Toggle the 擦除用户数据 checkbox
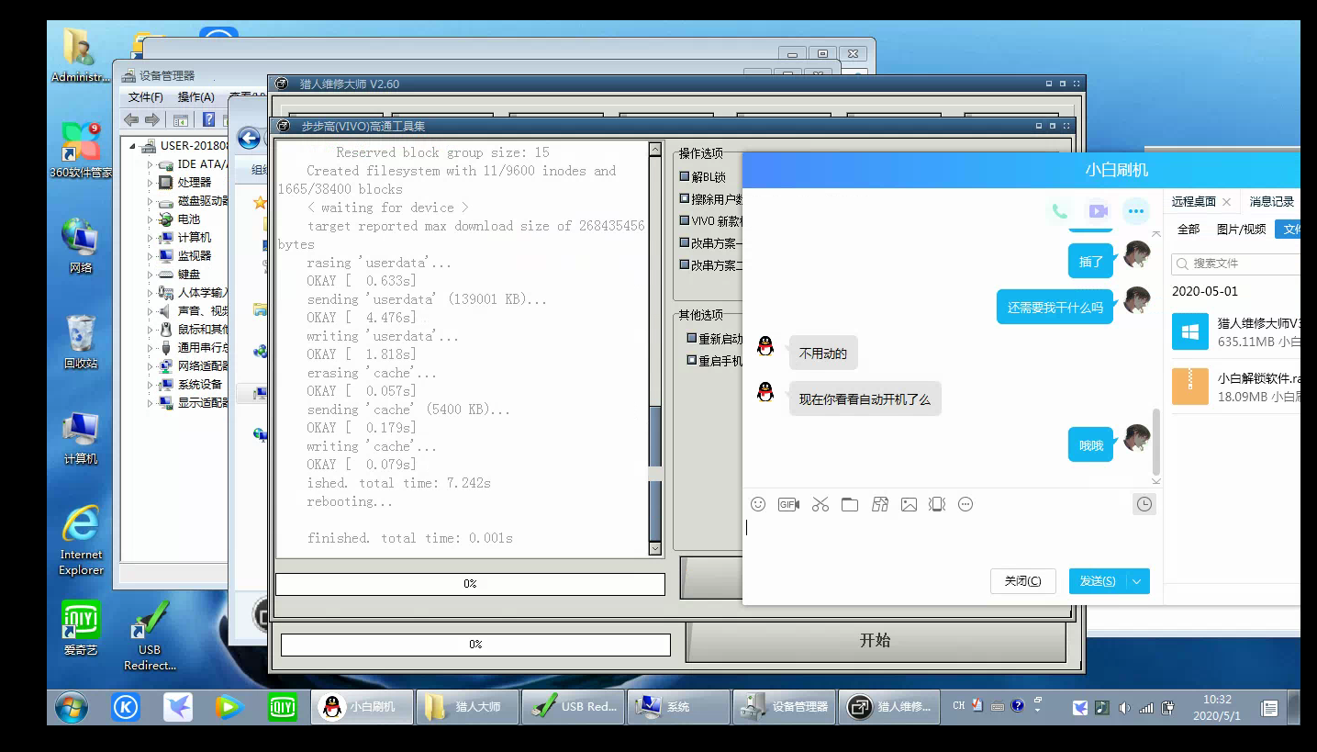The width and height of the screenshot is (1317, 752). click(685, 198)
